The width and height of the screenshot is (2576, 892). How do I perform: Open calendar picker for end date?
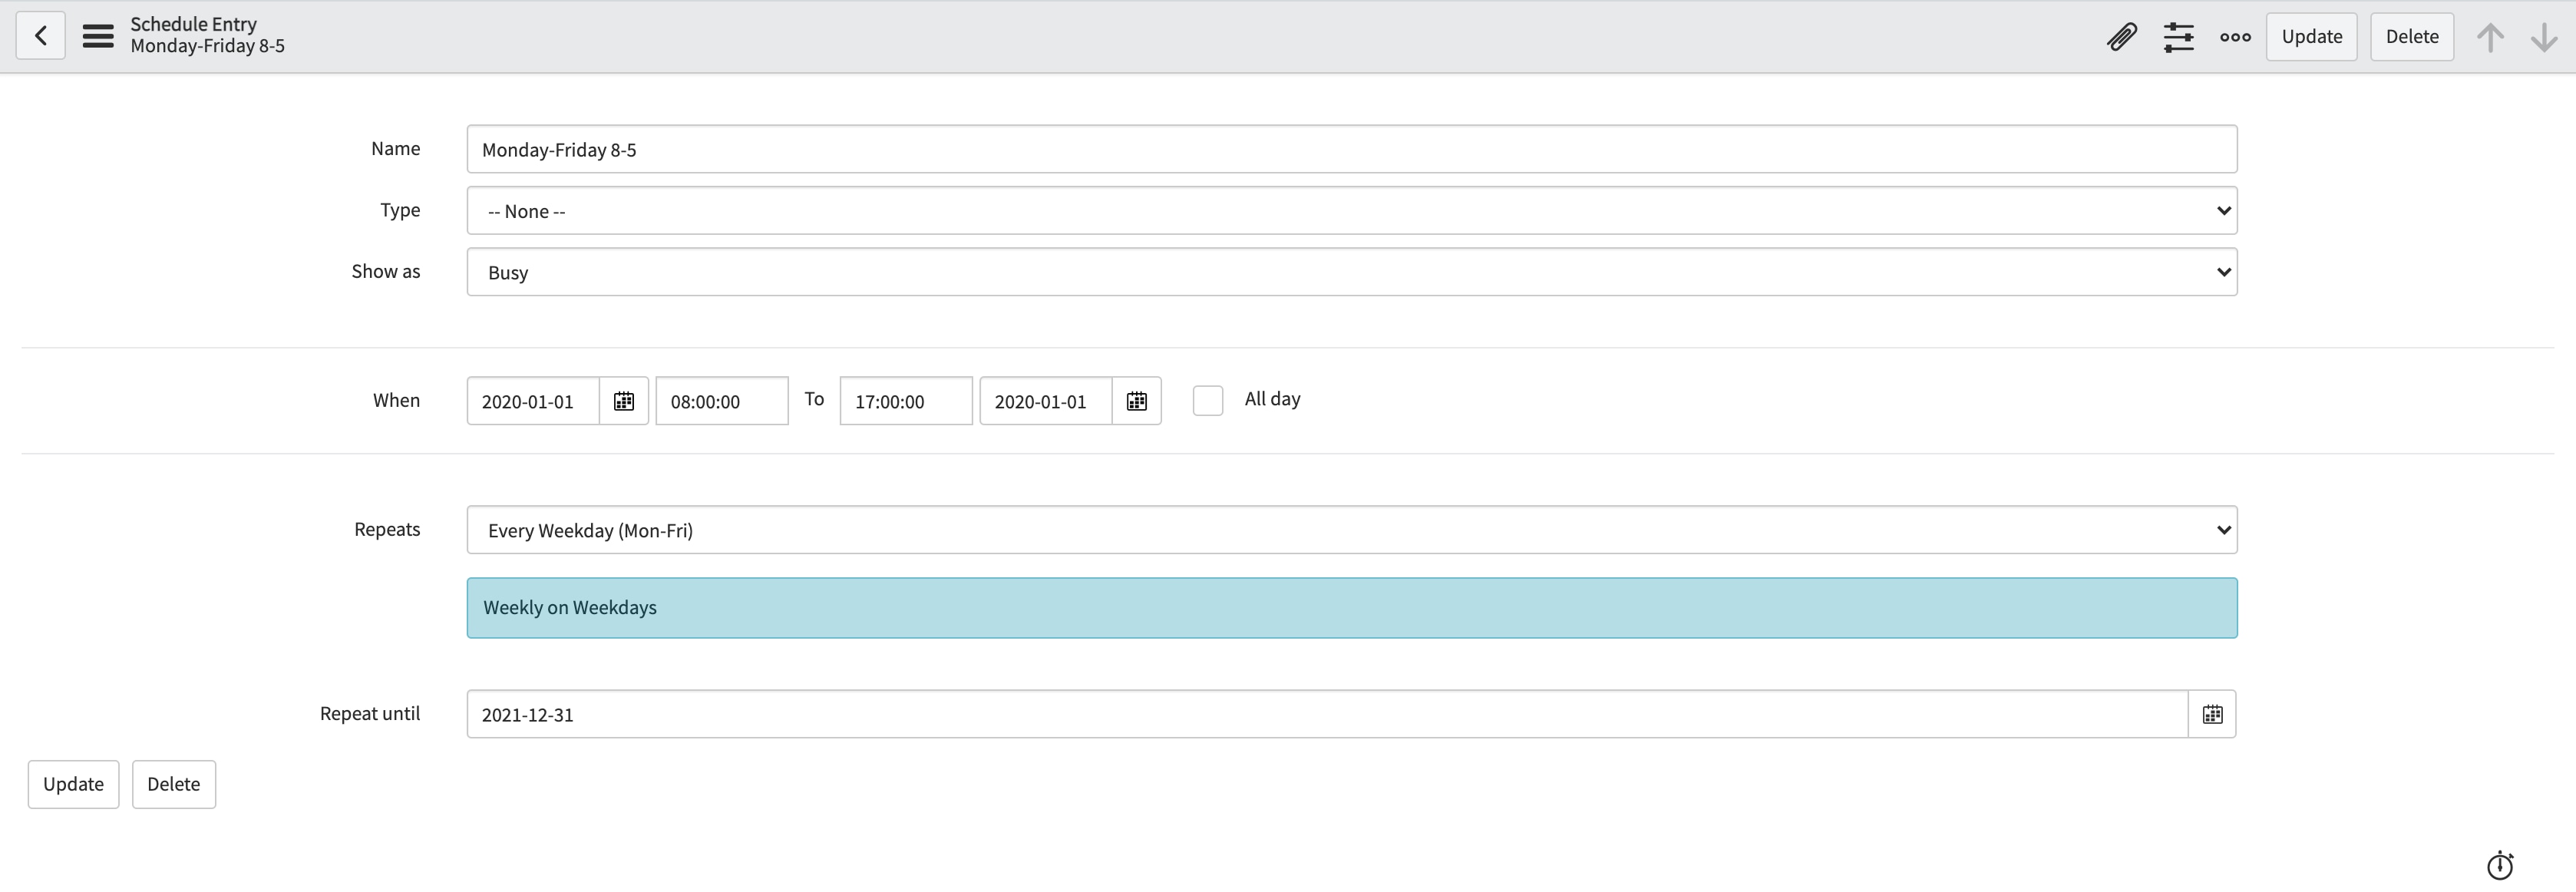pyautogui.click(x=1137, y=400)
